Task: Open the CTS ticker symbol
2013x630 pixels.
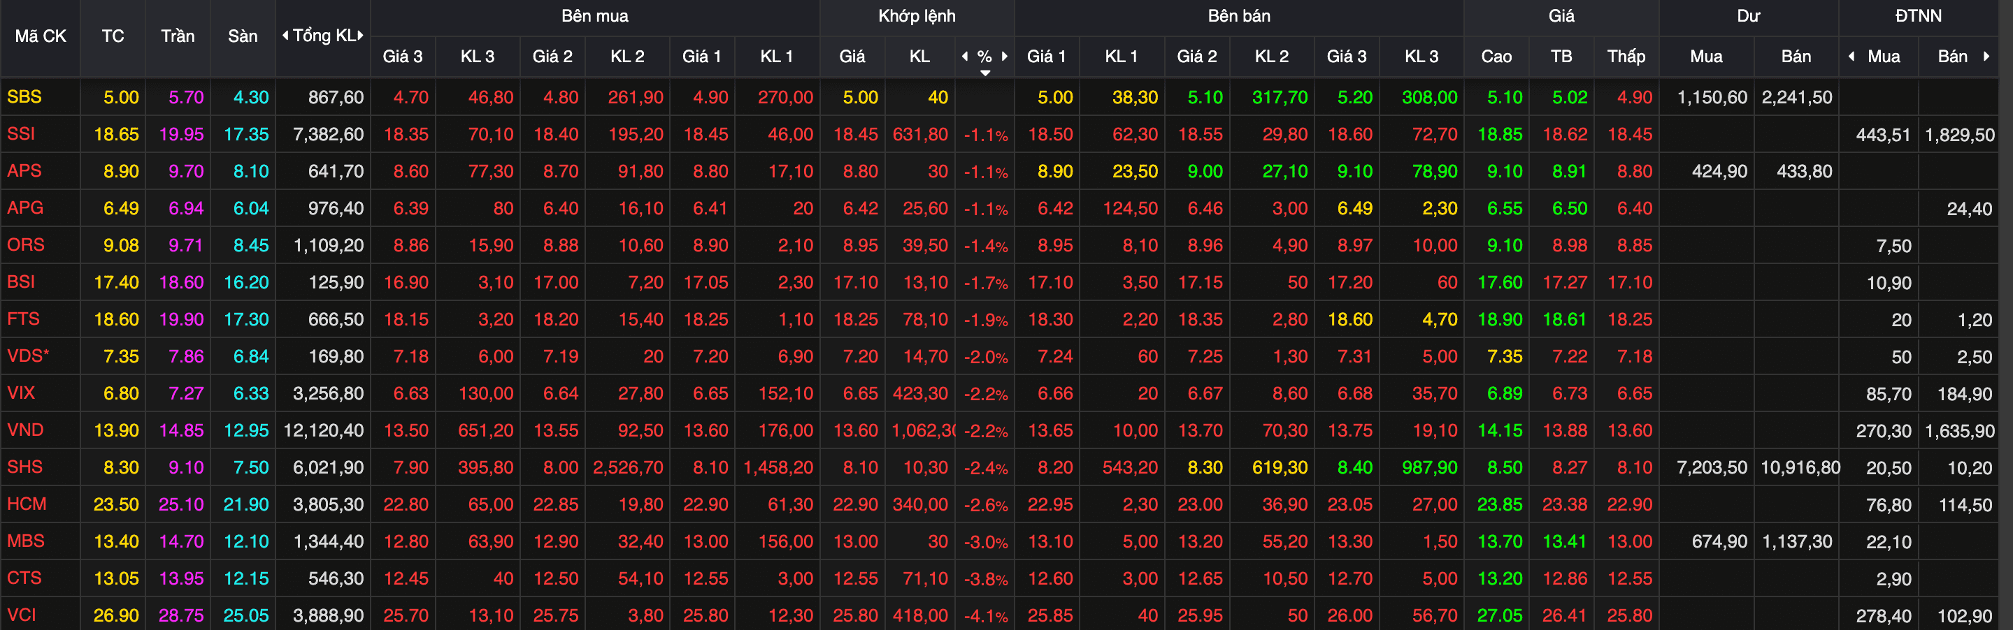Action: point(24,578)
